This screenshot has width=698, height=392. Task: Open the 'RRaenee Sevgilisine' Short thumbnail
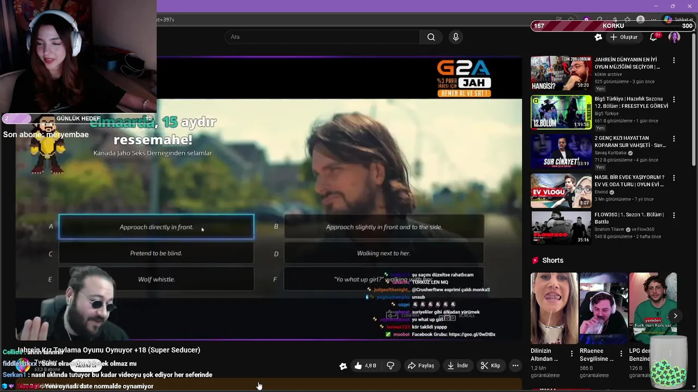pyautogui.click(x=603, y=308)
